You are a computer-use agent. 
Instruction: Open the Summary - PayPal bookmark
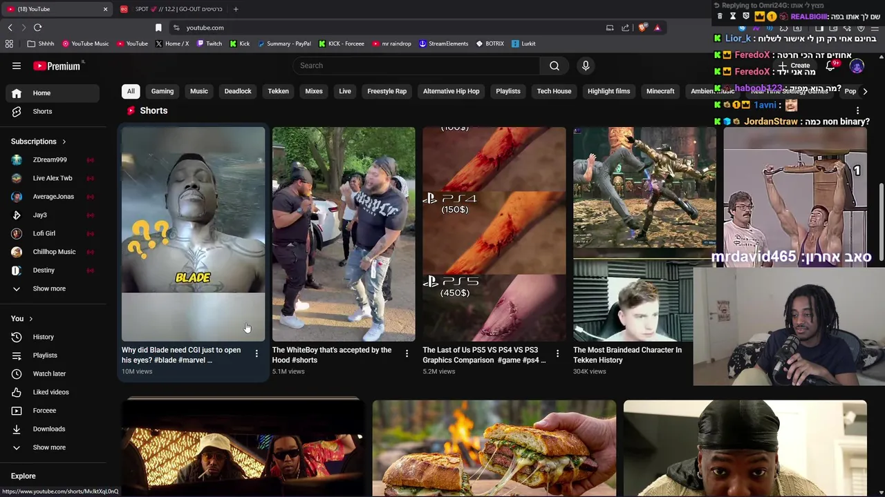tap(284, 43)
